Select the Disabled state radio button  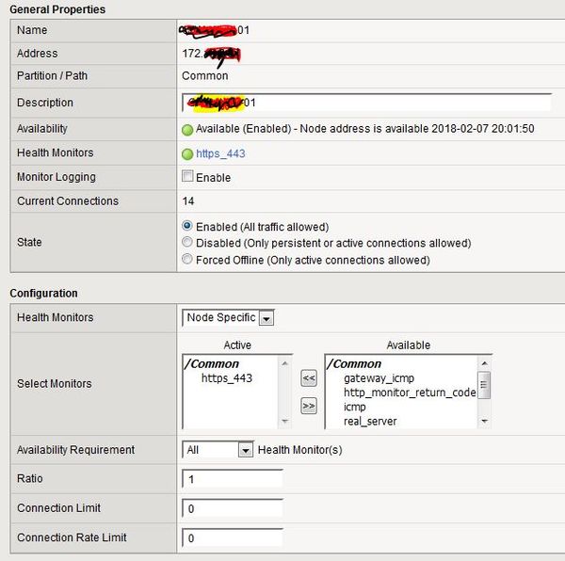[187, 243]
